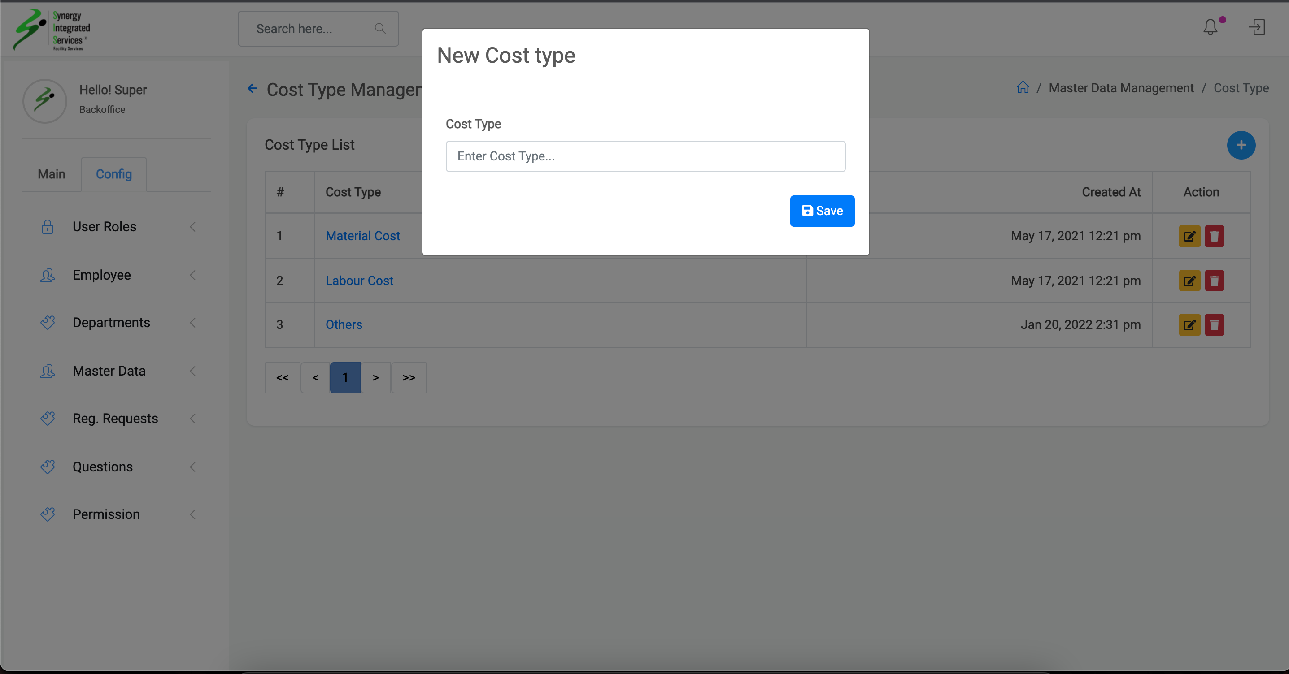The image size is (1289, 674).
Task: Click the search magnifier icon
Action: 380,29
